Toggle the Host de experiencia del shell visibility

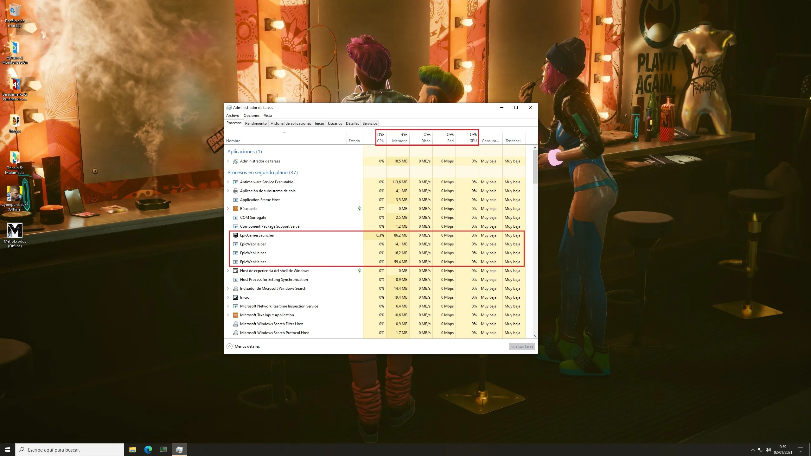[x=228, y=271]
